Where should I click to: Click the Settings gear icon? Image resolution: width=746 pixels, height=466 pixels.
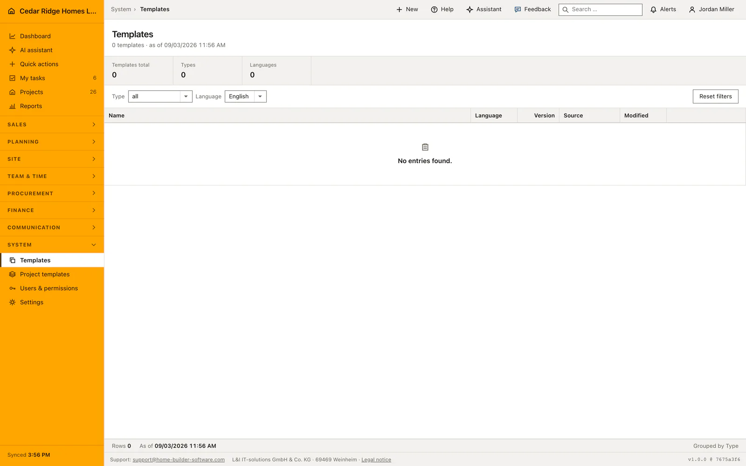coord(13,302)
